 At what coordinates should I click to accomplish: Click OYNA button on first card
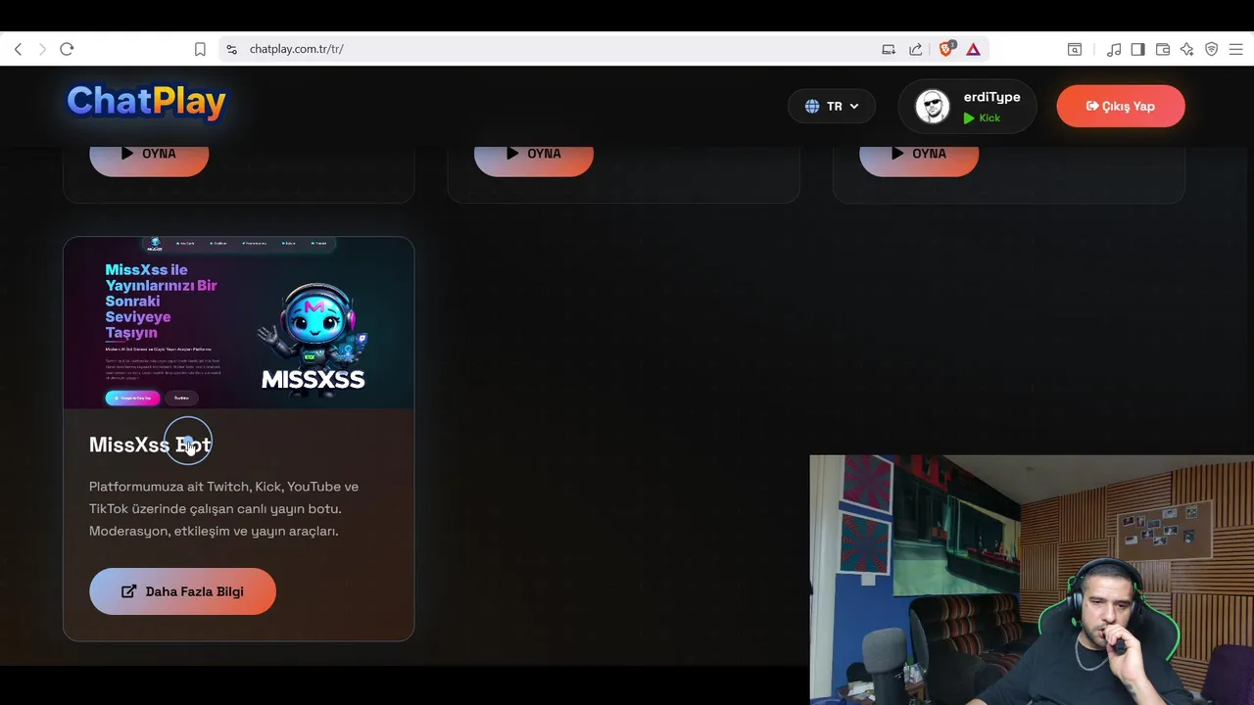(149, 155)
